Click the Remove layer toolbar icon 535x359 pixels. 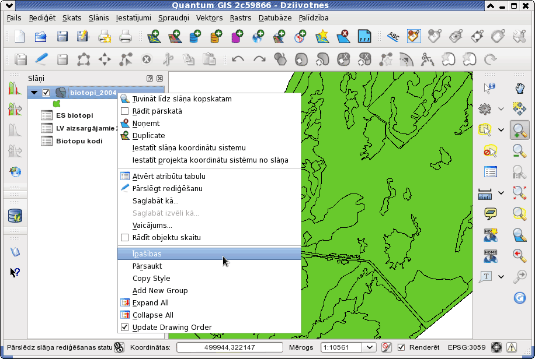[x=343, y=37]
